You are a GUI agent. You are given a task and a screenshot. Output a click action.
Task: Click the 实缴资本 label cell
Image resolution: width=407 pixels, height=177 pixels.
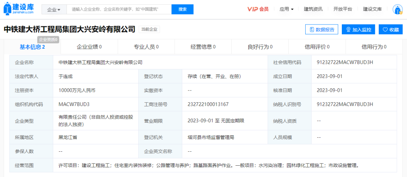pos(161,91)
